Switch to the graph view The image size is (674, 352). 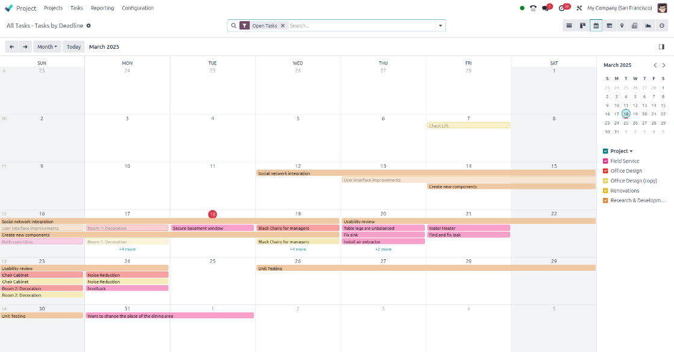click(648, 25)
